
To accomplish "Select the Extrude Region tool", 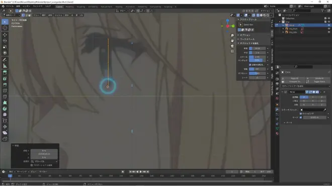I will tap(5, 73).
